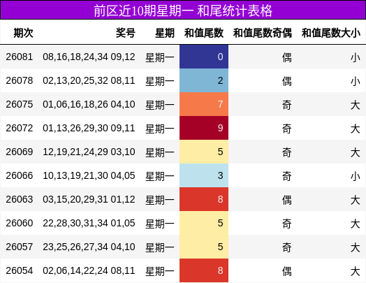
Task: Click dark red tail value 9 cell
Action: [x=204, y=128]
